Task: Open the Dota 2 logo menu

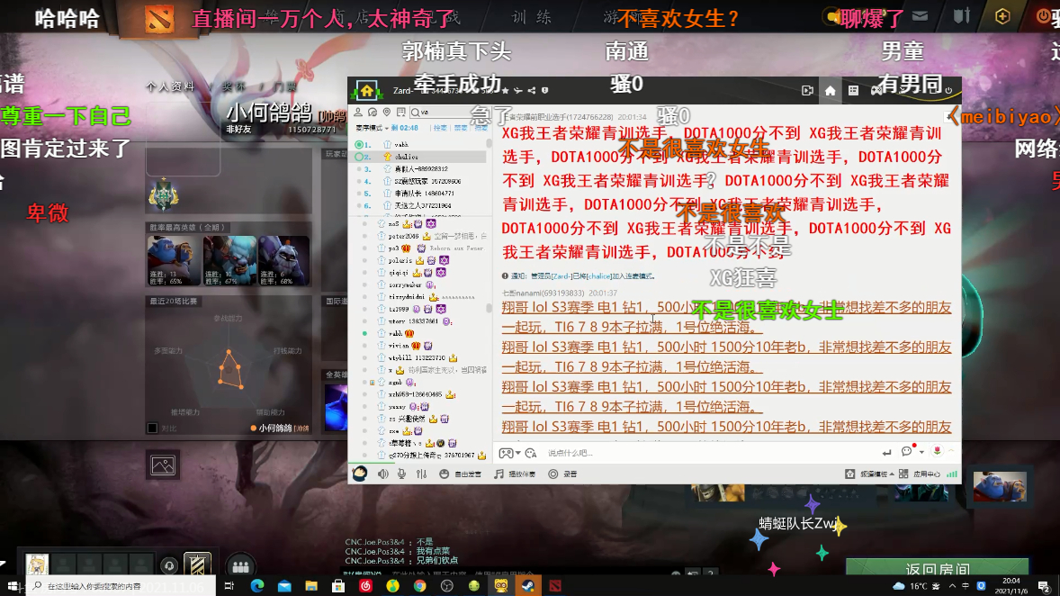Action: [159, 19]
